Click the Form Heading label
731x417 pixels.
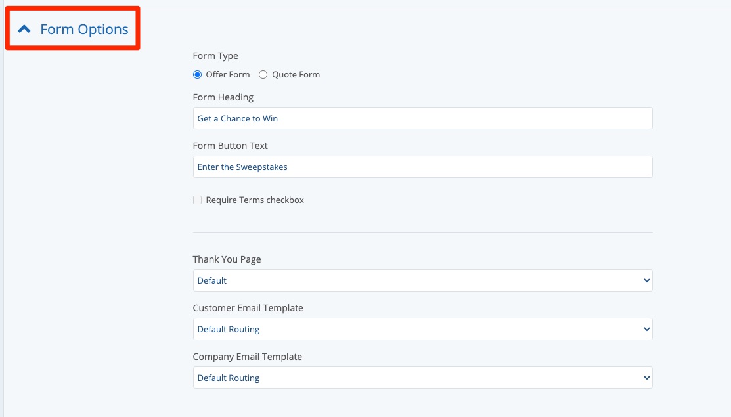coord(223,97)
